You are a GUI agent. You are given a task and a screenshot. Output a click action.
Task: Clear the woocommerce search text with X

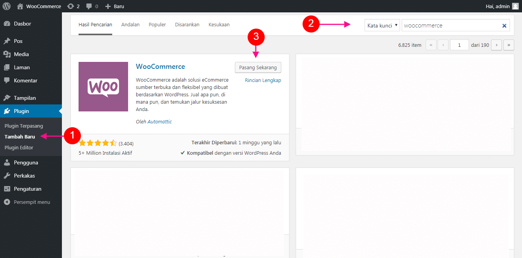point(504,26)
